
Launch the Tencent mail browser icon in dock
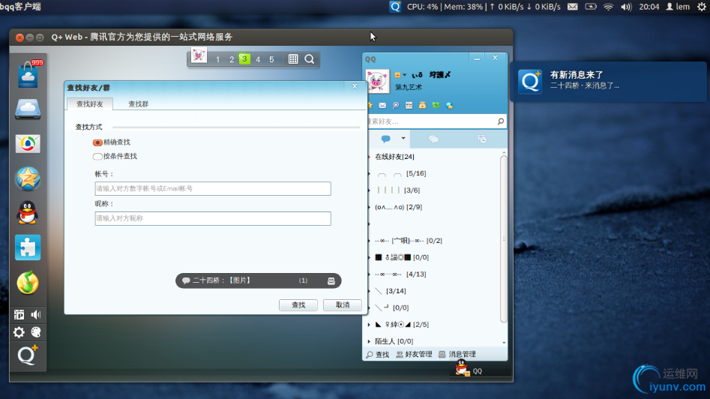pyautogui.click(x=28, y=144)
